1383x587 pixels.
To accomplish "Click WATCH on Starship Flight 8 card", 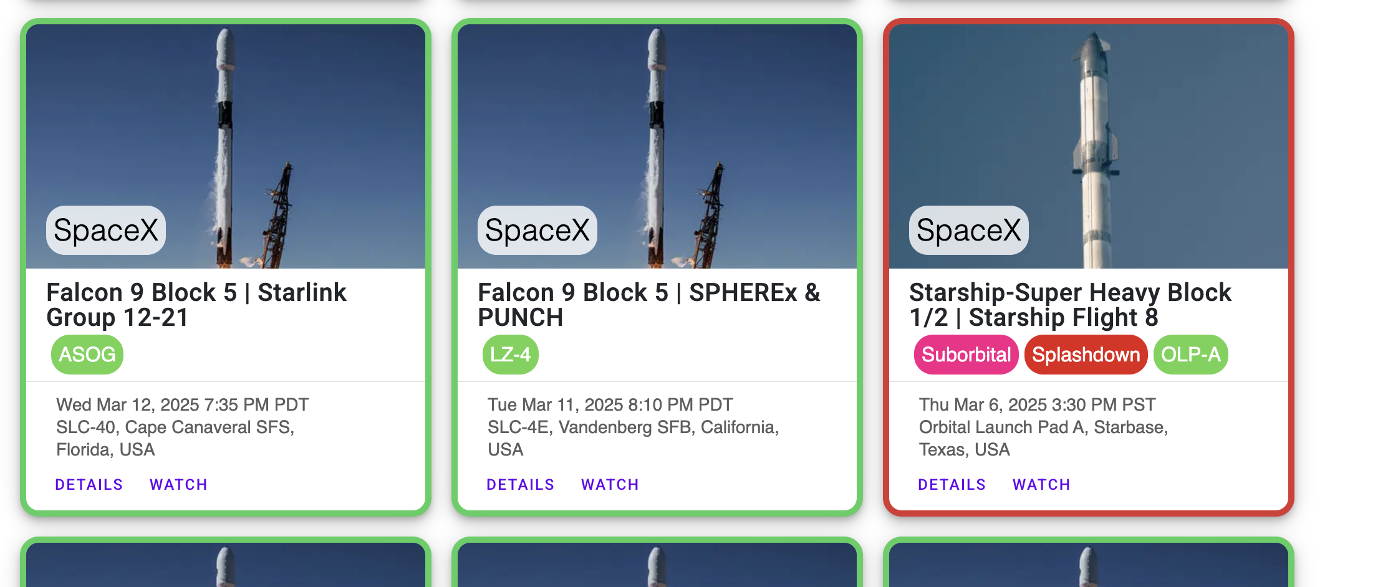I will click(1041, 484).
